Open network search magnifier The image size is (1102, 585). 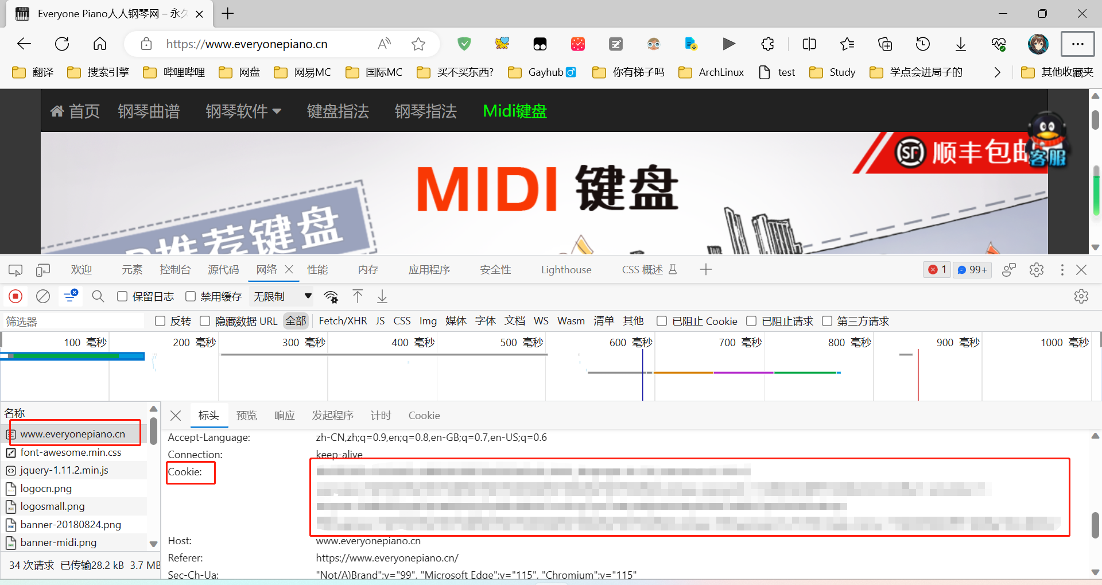click(x=98, y=296)
